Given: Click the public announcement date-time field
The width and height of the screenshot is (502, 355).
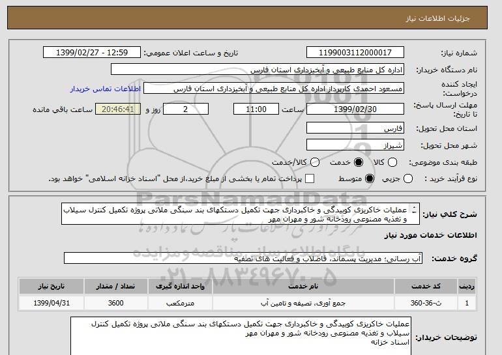Looking at the screenshot, I should [x=92, y=53].
